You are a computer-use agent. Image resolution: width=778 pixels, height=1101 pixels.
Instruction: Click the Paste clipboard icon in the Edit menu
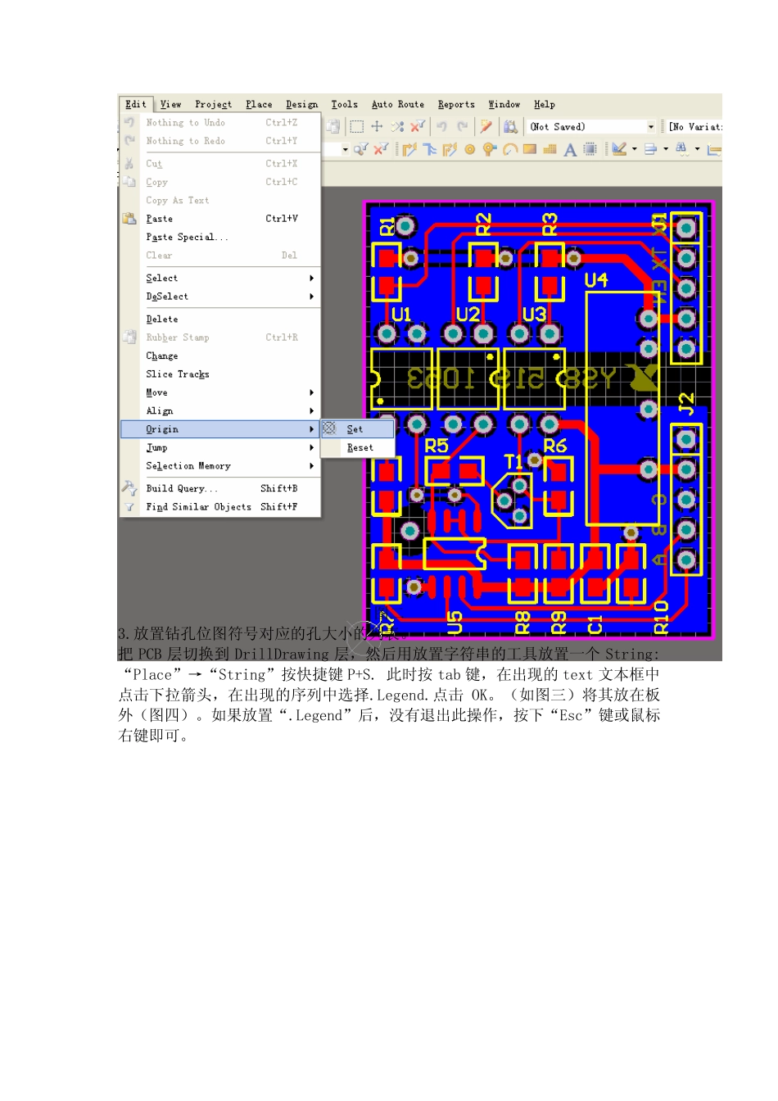[x=129, y=219]
